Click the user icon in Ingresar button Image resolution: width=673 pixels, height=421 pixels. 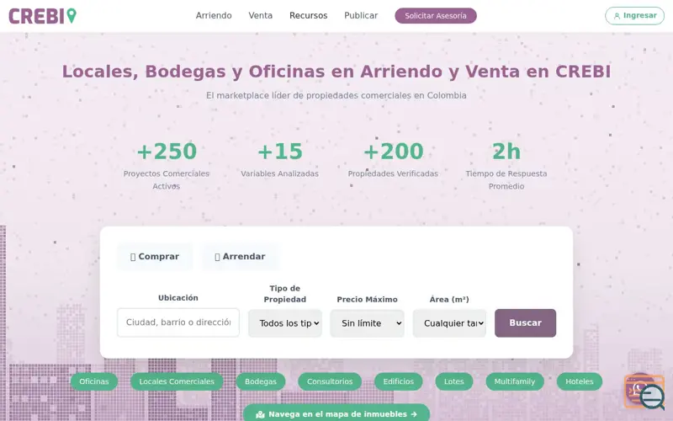pos(617,16)
